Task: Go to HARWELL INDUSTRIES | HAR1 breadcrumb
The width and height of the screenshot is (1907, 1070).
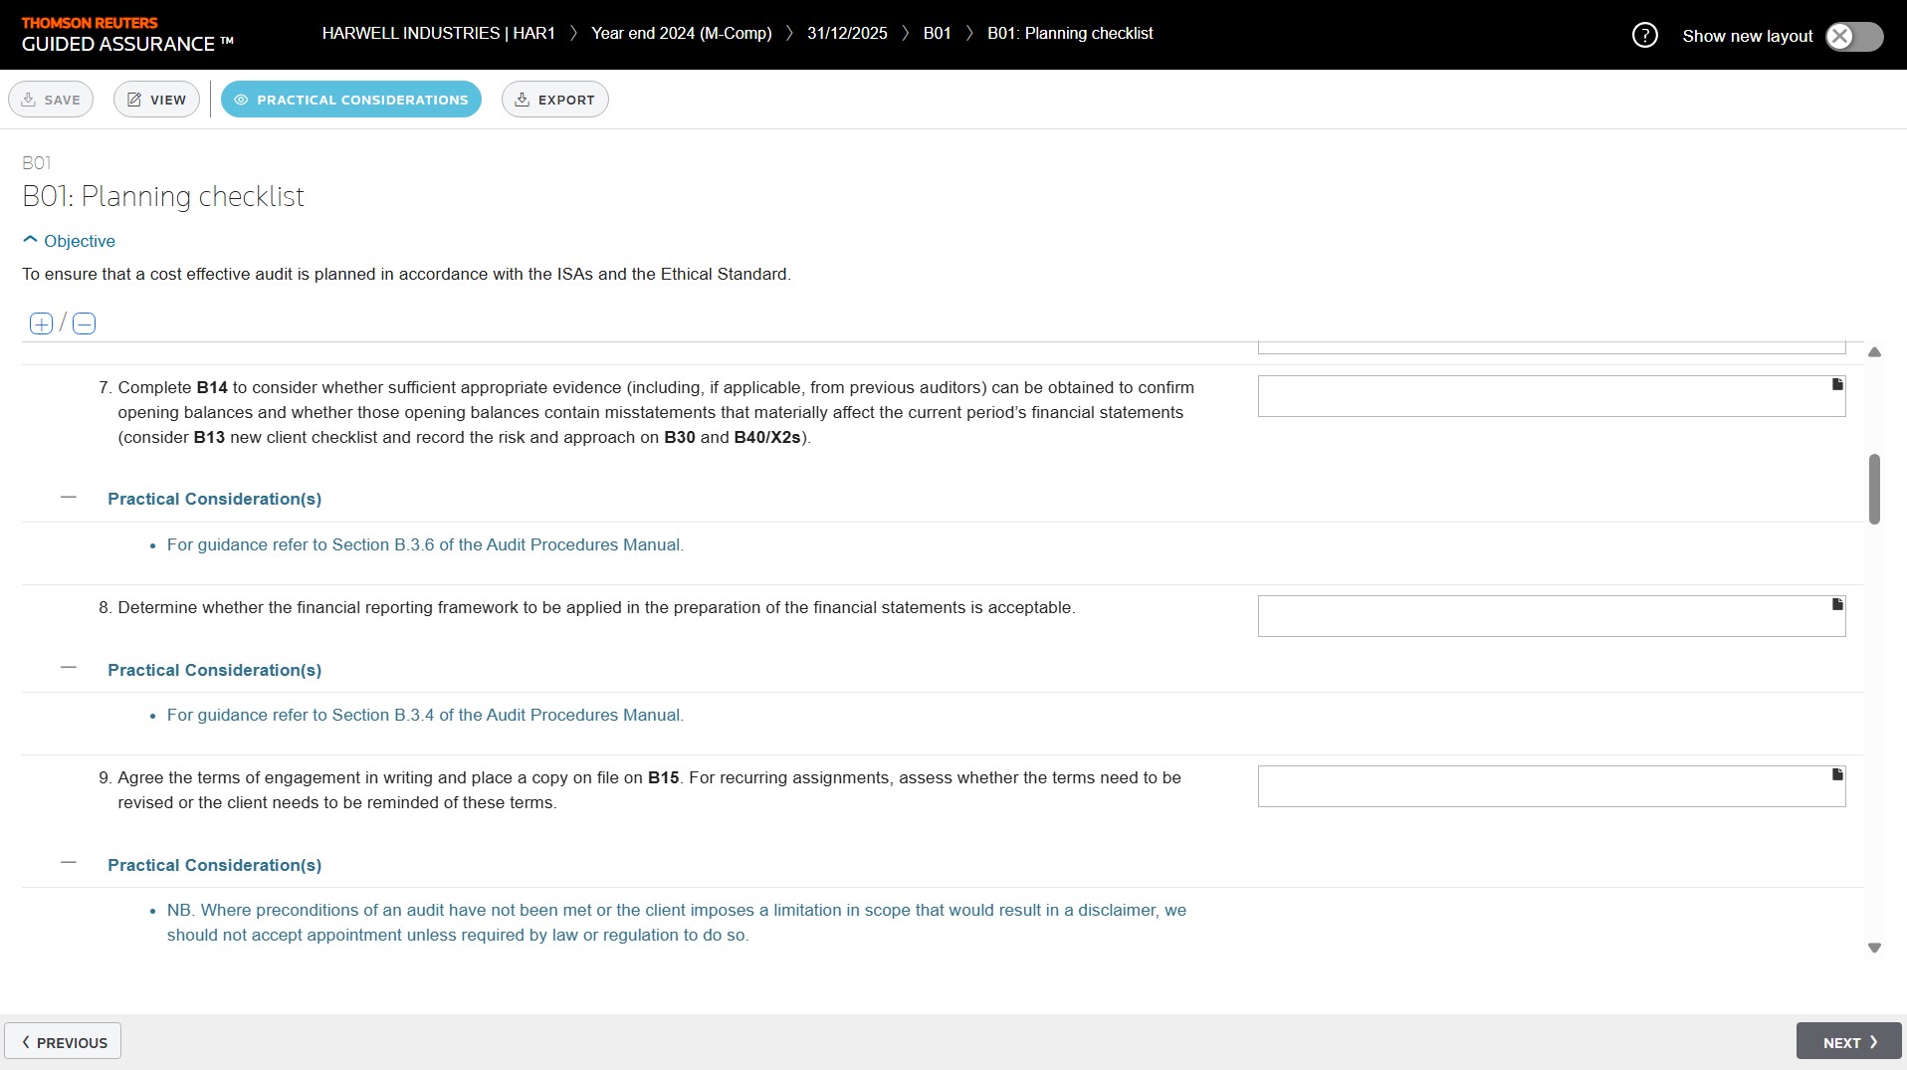Action: click(438, 34)
